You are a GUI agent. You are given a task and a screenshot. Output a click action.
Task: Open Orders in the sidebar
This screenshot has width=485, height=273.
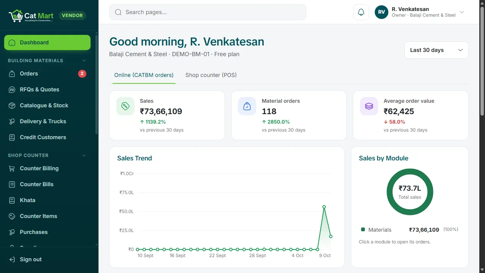pos(47,74)
